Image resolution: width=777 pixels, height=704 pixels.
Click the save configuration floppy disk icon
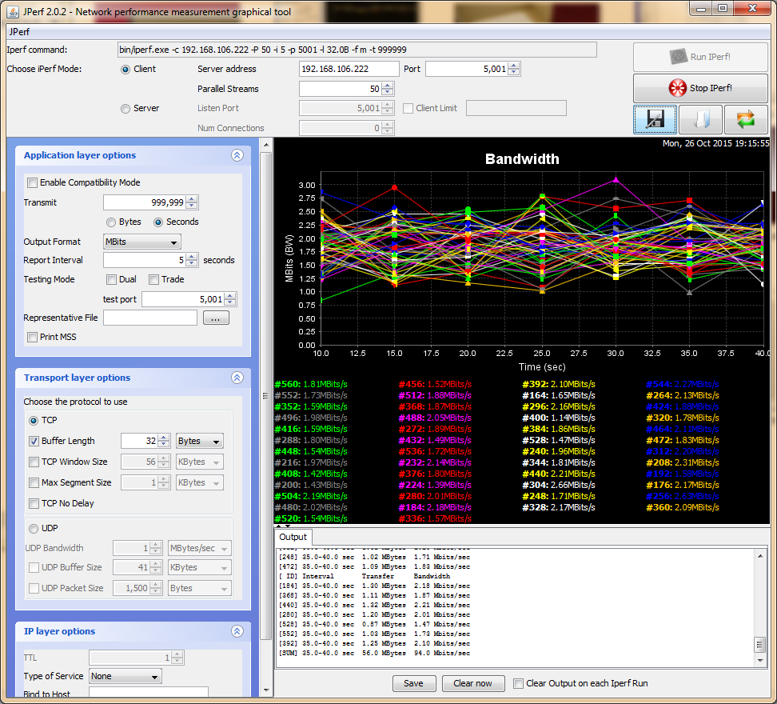(x=655, y=120)
